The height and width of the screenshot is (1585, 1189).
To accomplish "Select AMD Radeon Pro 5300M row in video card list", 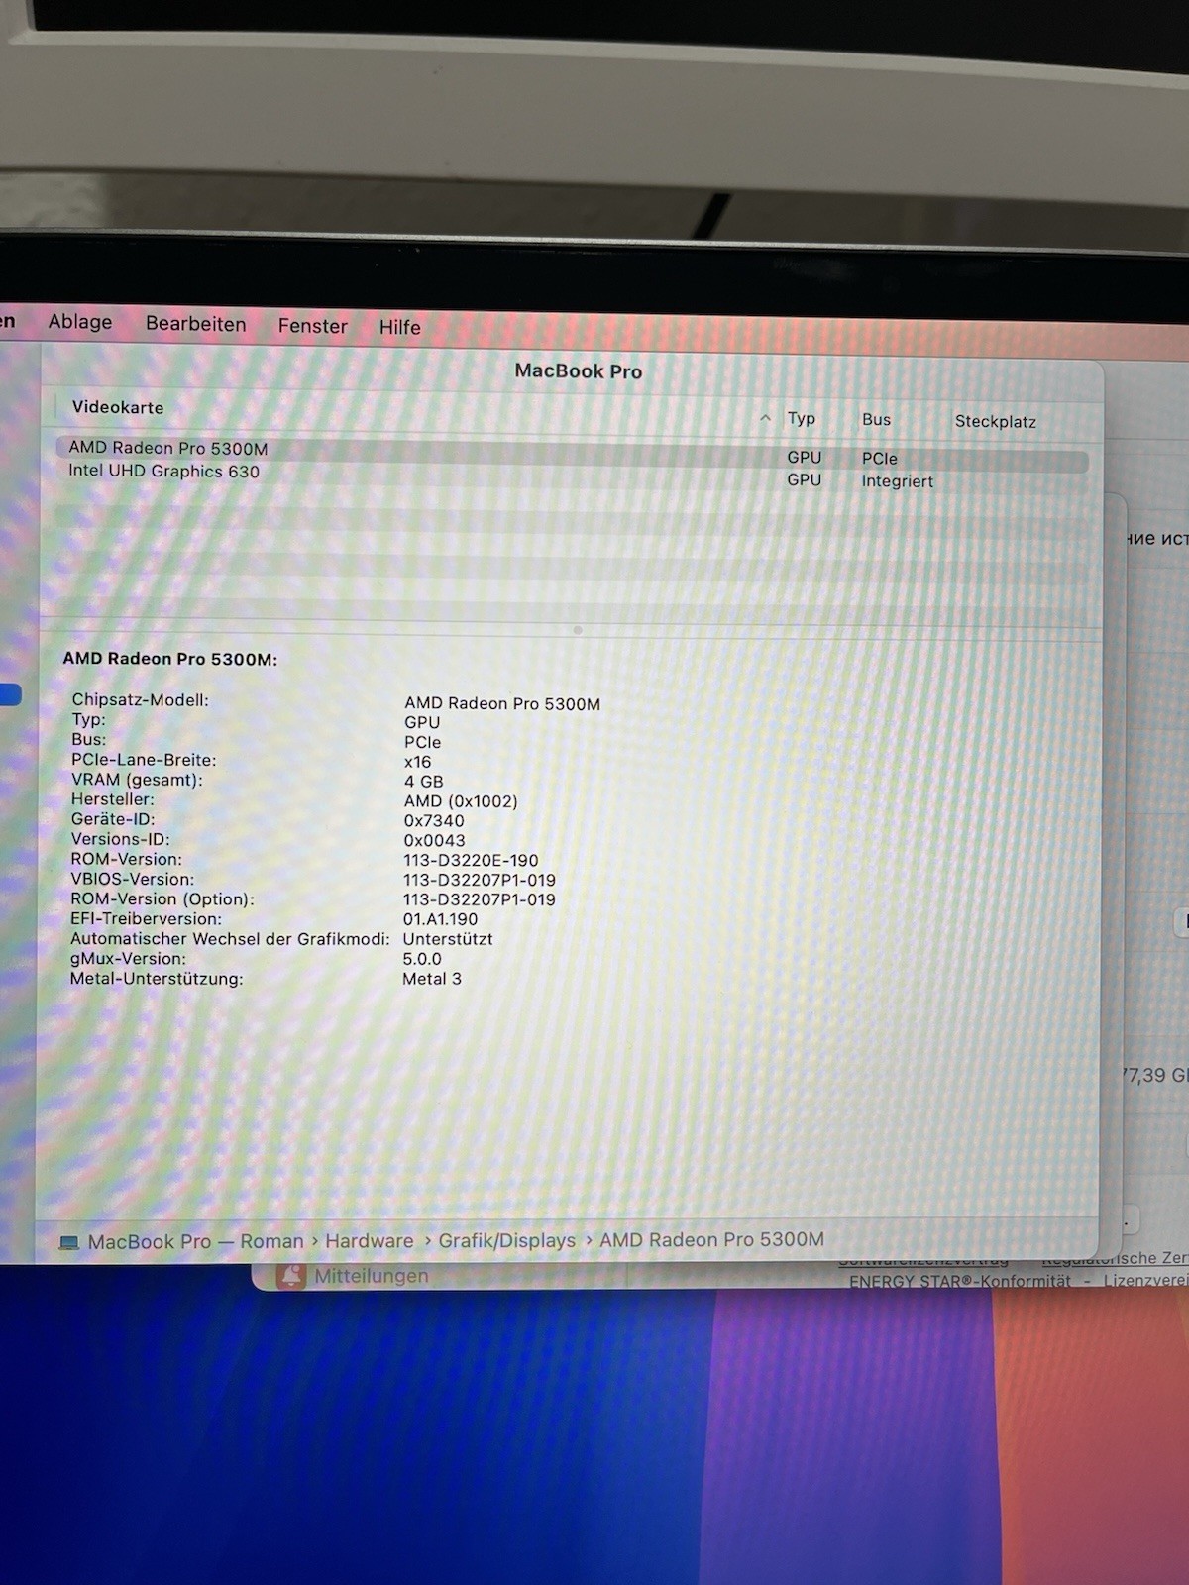I will coord(571,454).
